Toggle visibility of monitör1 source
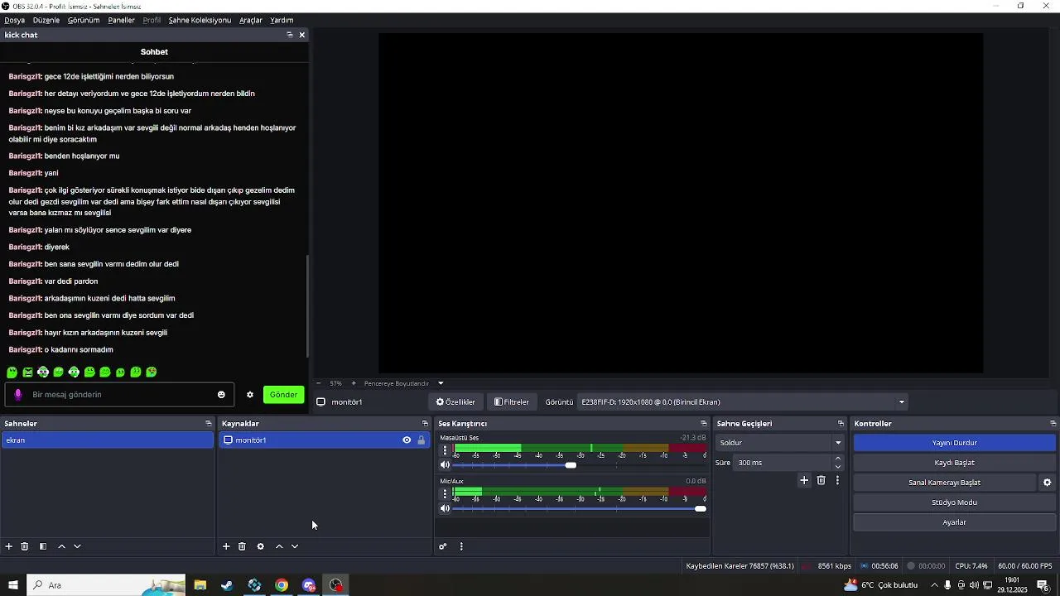The image size is (1060, 596). pos(407,440)
